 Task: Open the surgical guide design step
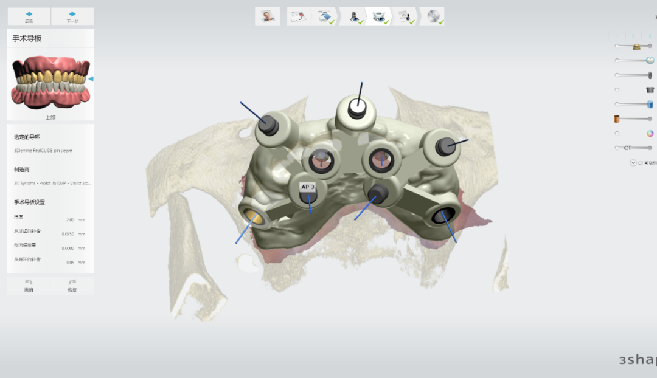(381, 16)
